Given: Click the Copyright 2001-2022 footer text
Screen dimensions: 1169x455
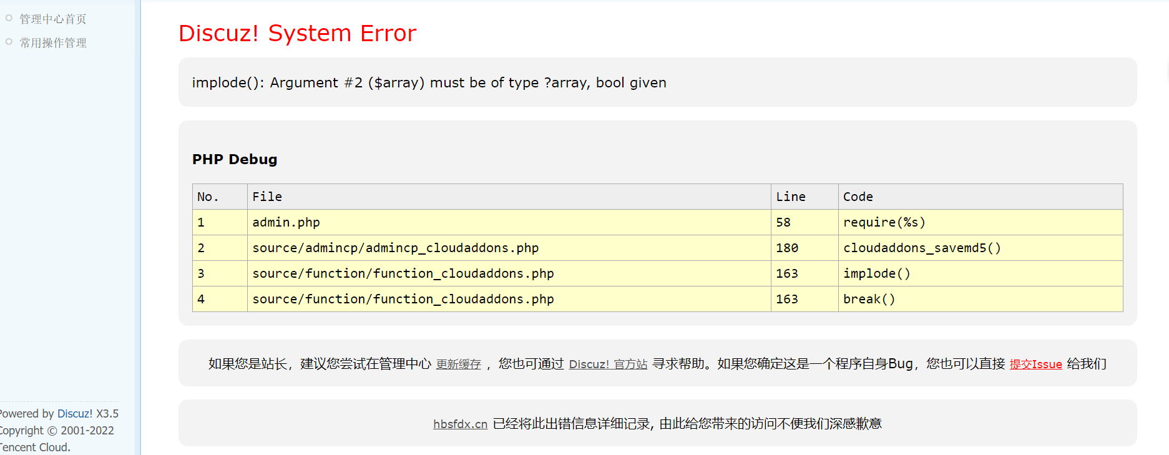Looking at the screenshot, I should click(56, 431).
